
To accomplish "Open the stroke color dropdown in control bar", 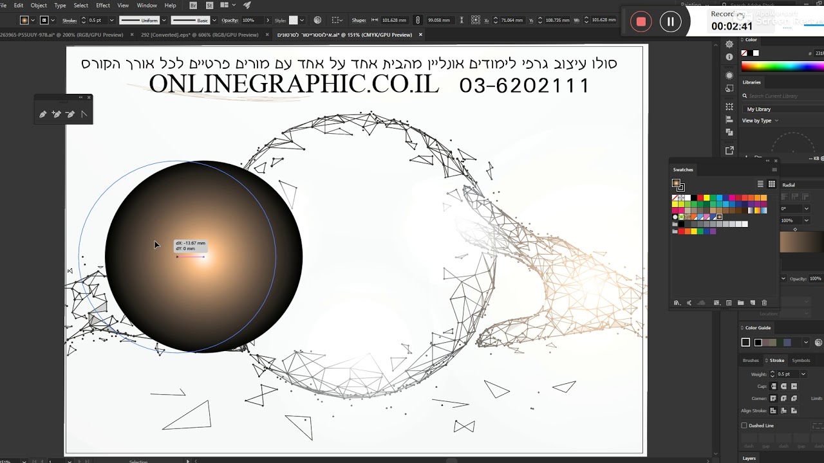I will (x=53, y=20).
